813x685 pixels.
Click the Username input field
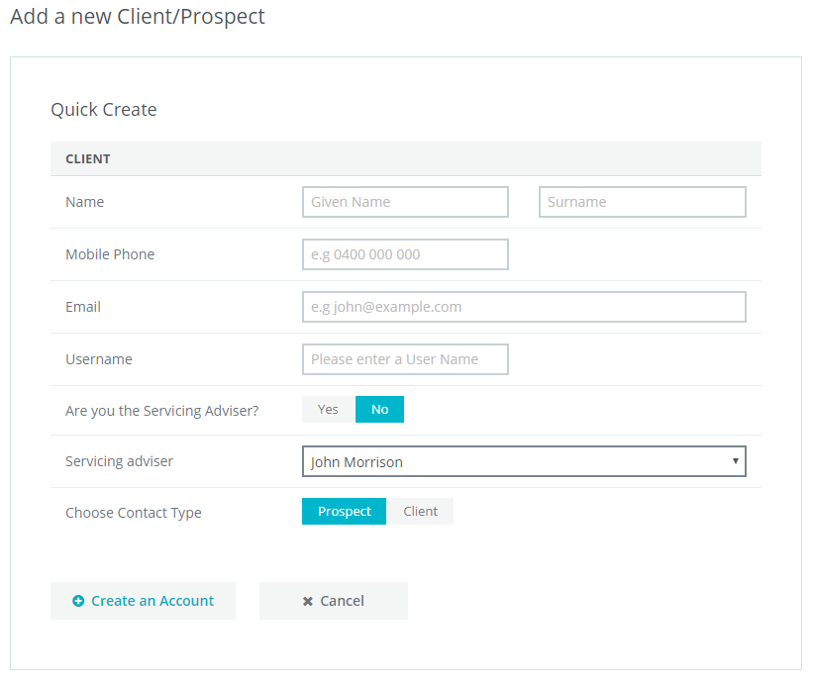pos(405,359)
